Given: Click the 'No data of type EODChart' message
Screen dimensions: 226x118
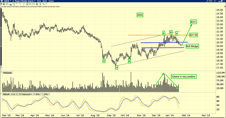Looking at the screenshot, I should point(31,7).
